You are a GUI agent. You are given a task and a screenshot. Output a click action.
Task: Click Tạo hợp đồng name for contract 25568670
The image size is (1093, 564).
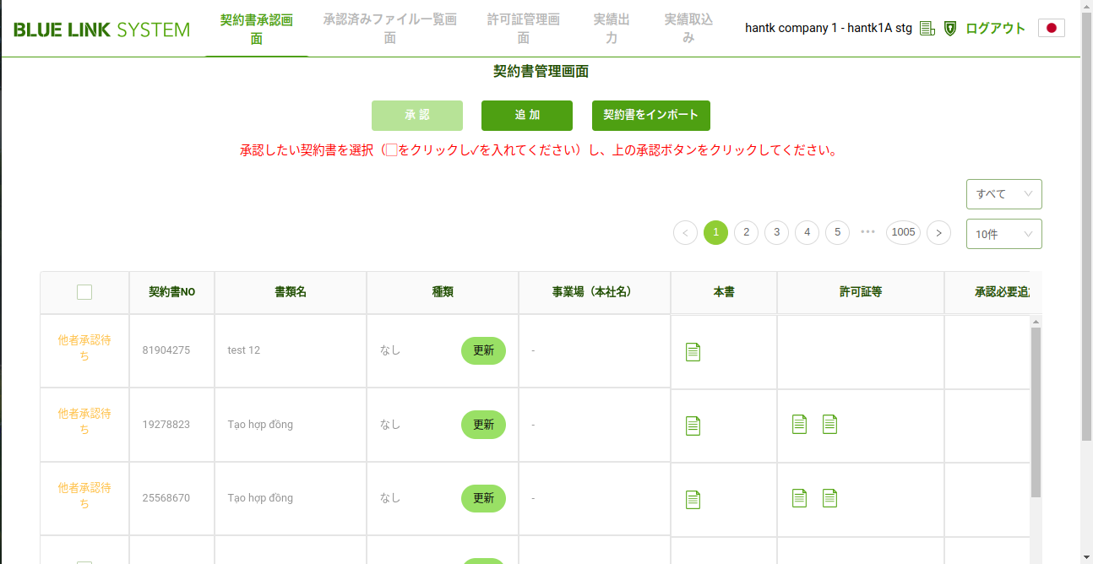260,498
